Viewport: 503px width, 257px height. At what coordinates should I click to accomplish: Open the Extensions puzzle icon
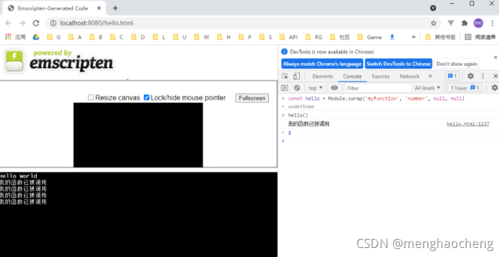pos(464,23)
